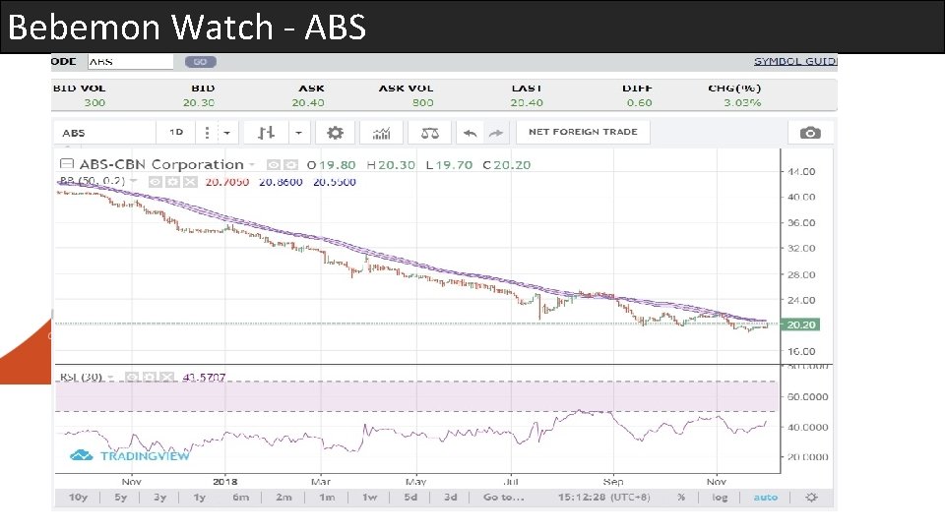This screenshot has height=531, width=945.
Task: Click the 20.20 current price label
Action: [x=801, y=324]
